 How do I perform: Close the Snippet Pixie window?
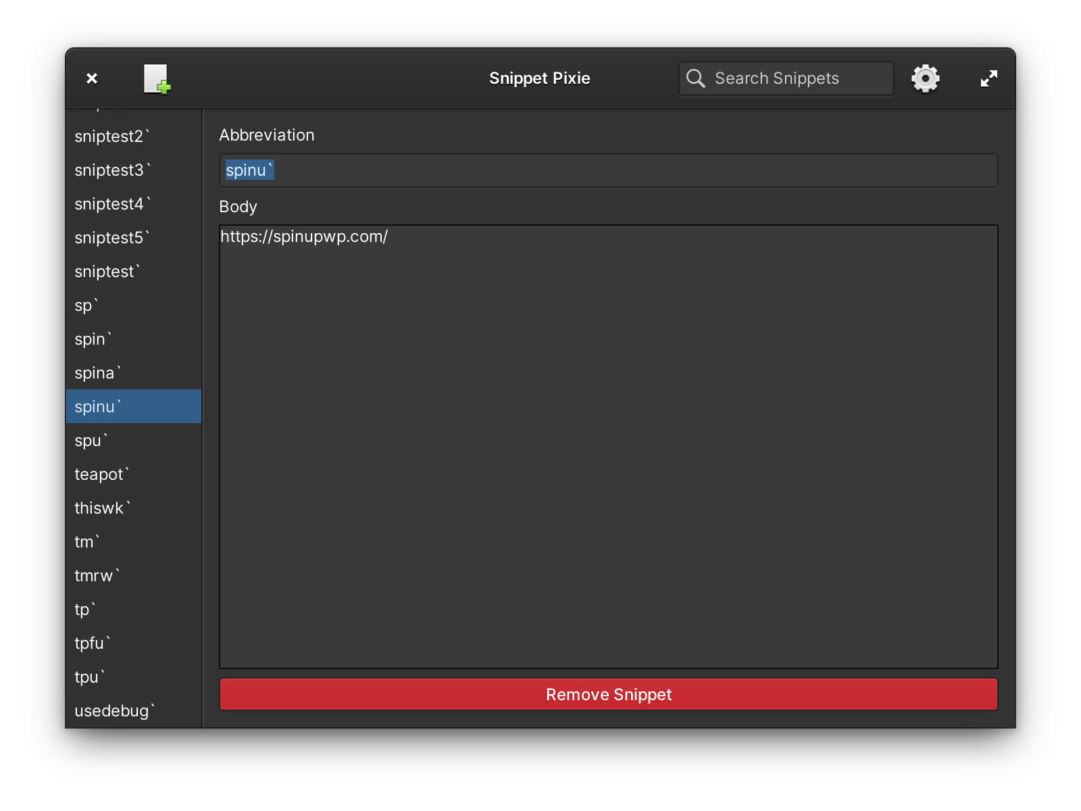[x=92, y=79]
